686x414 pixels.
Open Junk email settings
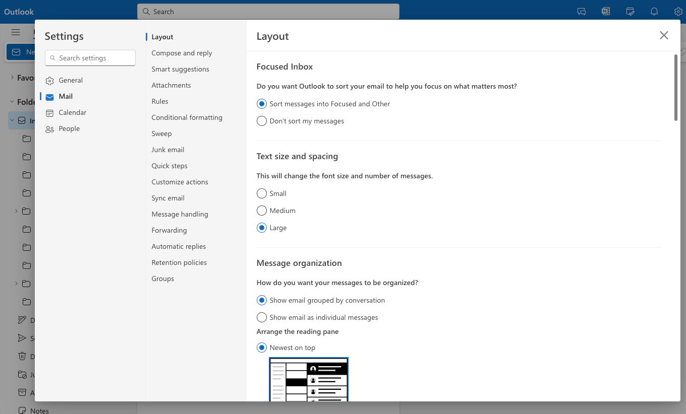(167, 150)
